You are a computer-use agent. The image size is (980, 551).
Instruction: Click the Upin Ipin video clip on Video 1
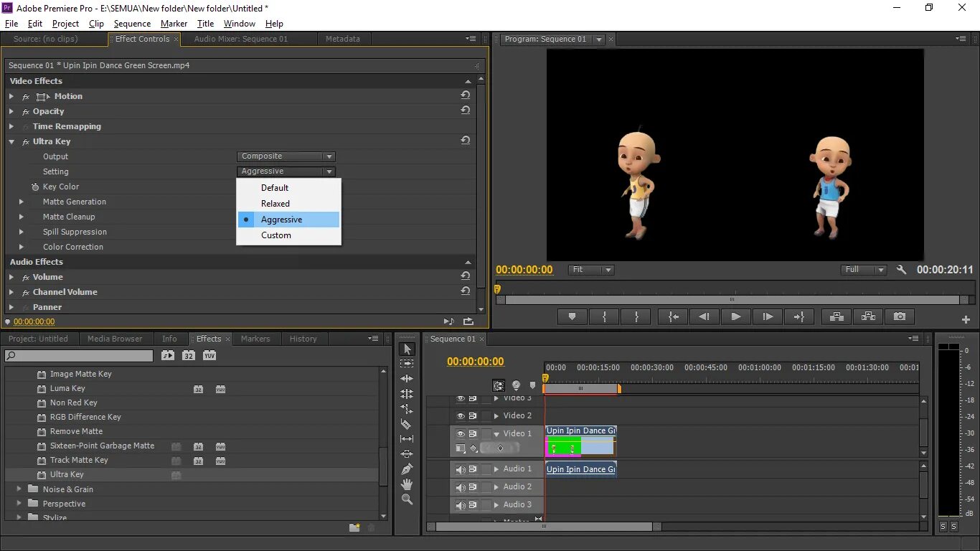(580, 441)
